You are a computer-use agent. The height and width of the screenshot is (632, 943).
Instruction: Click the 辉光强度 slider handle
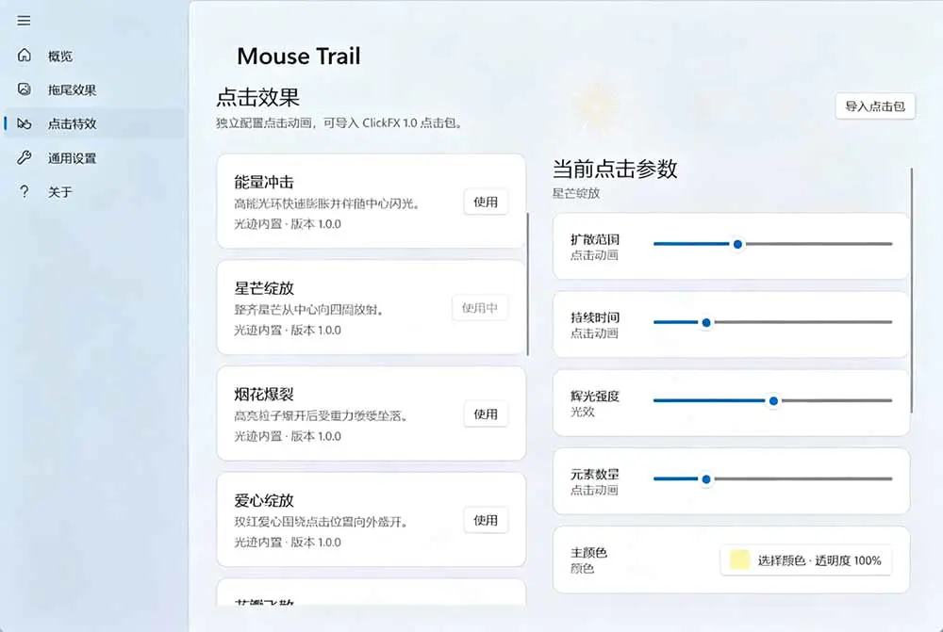coord(773,400)
